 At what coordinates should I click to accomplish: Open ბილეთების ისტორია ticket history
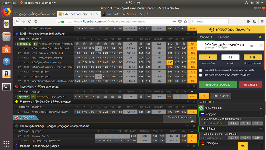click(x=231, y=30)
